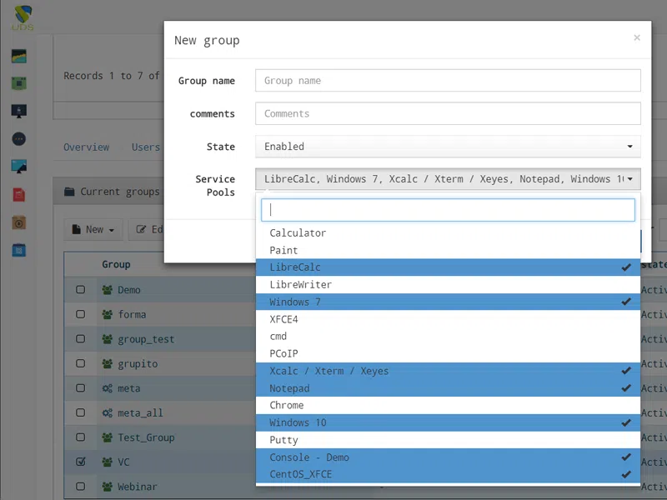Switch to the Users tab
The width and height of the screenshot is (667, 500).
tap(146, 147)
